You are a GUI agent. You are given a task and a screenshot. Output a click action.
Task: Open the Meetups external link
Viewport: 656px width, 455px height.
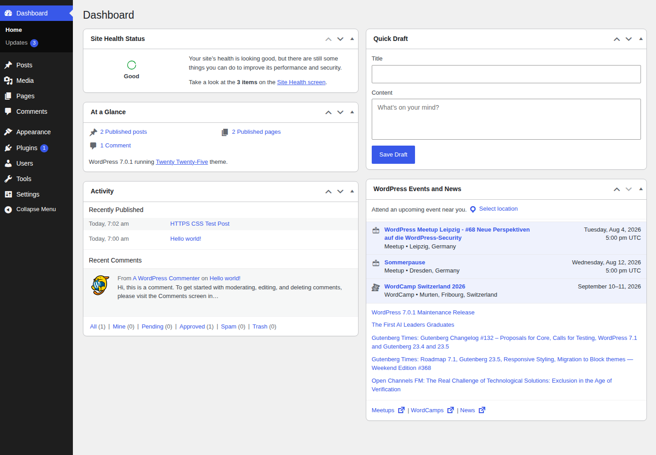[388, 410]
